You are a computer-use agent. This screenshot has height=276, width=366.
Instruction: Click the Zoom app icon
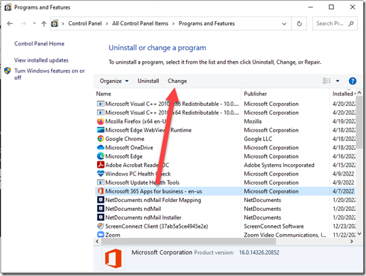(x=100, y=234)
